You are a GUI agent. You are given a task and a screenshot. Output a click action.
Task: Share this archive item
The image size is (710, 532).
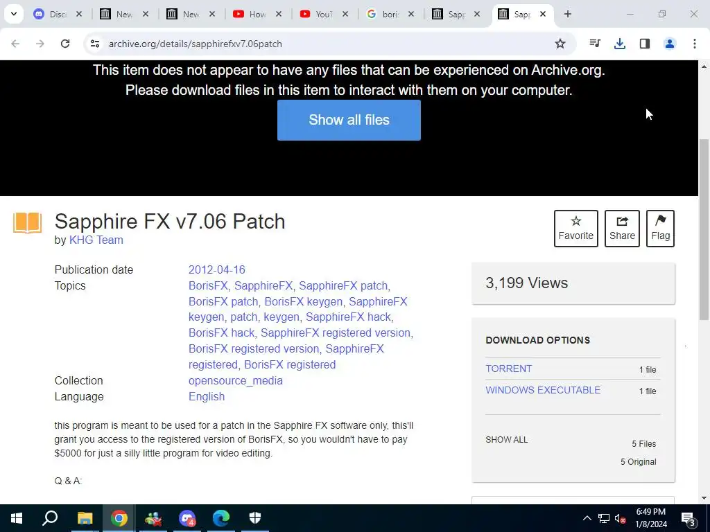pyautogui.click(x=622, y=229)
